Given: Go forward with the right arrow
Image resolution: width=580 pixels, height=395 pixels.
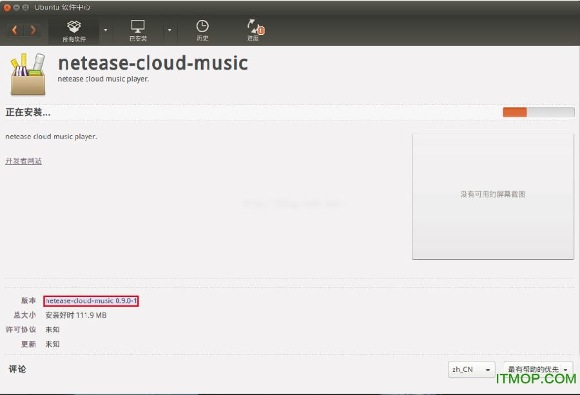Looking at the screenshot, I should (x=33, y=30).
